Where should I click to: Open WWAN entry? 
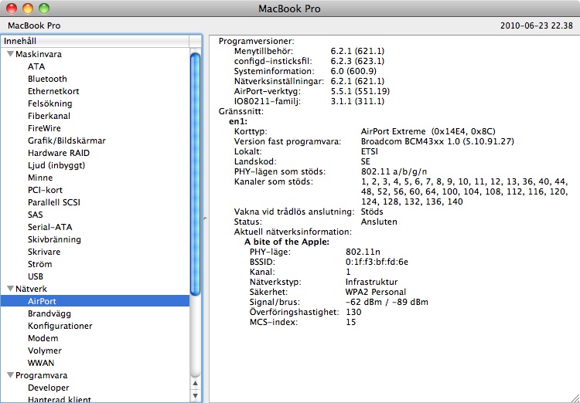pos(41,363)
